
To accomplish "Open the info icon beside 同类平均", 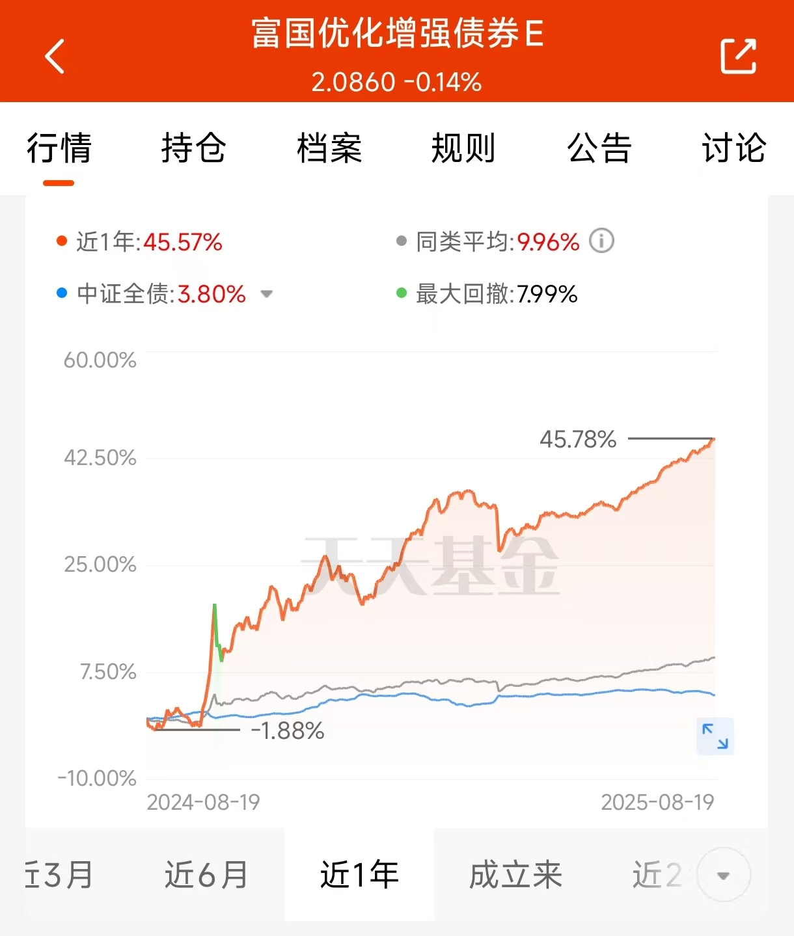I will 601,241.
